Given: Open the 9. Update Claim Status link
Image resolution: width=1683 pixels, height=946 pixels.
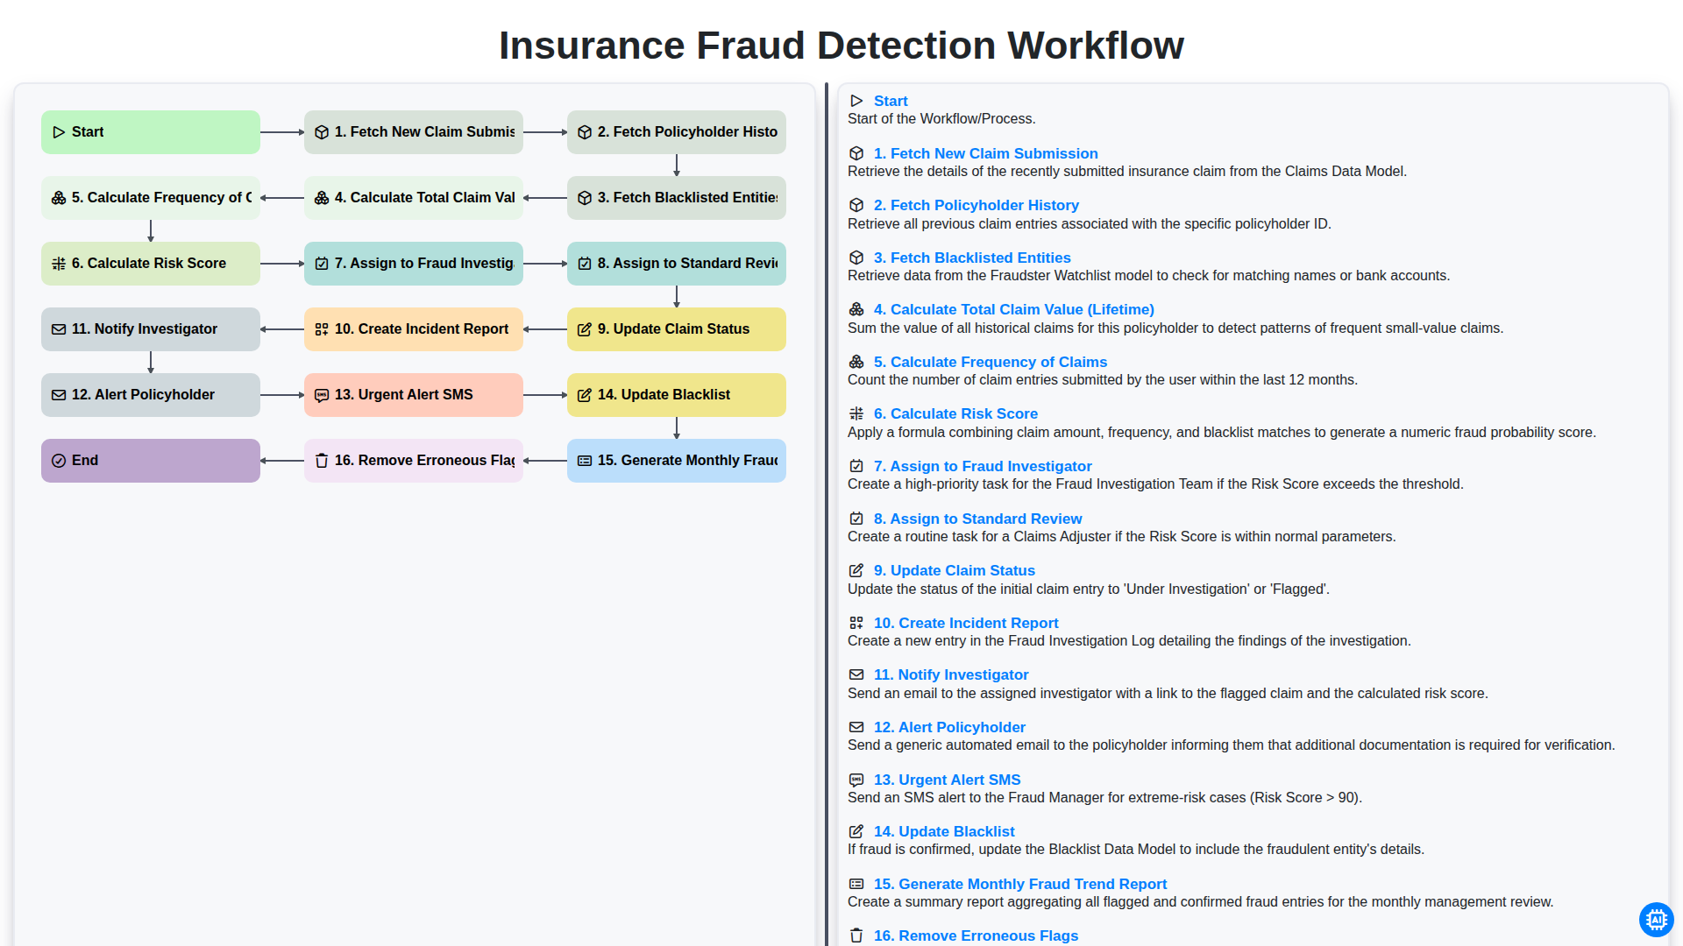Looking at the screenshot, I should (954, 570).
